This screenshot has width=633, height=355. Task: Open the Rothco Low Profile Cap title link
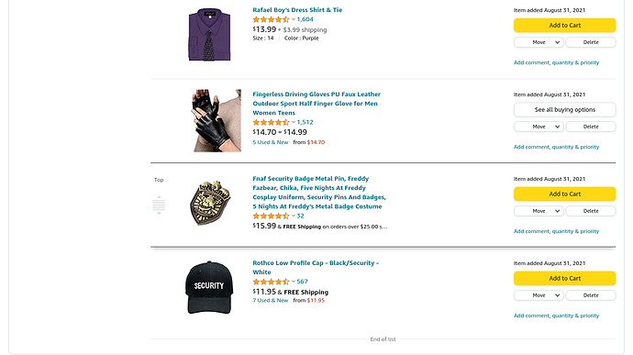[316, 268]
